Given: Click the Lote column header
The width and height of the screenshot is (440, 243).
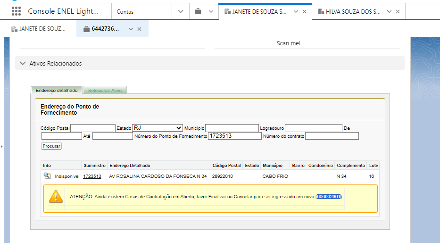Looking at the screenshot, I should (x=374, y=166).
